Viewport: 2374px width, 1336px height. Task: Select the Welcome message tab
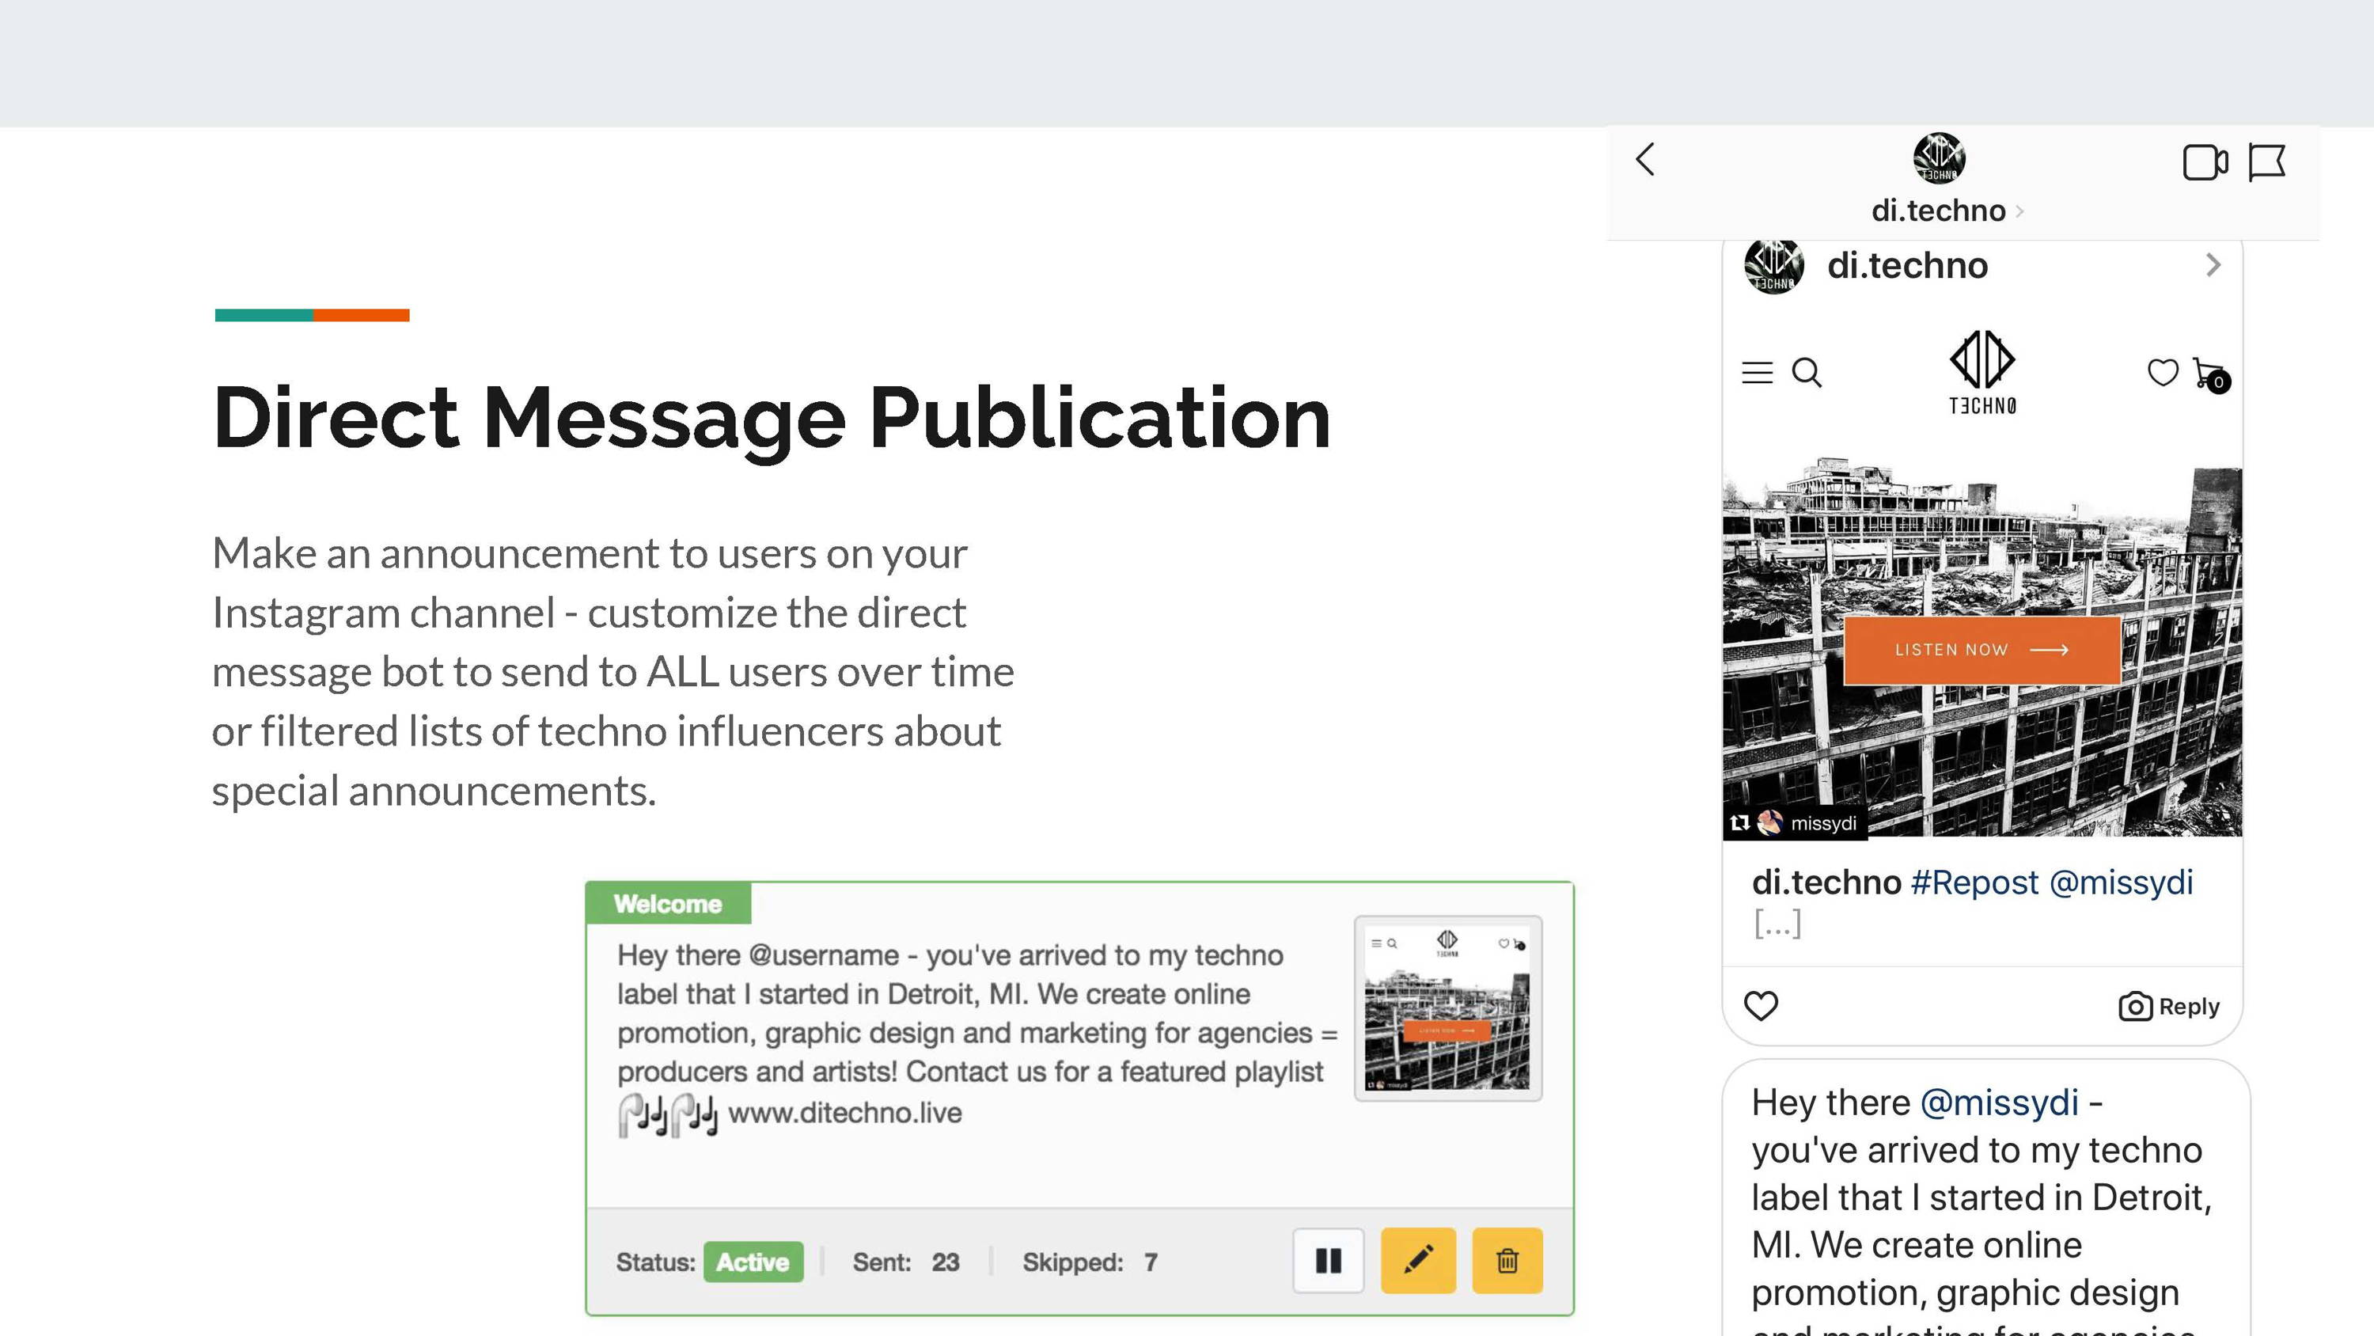coord(668,904)
